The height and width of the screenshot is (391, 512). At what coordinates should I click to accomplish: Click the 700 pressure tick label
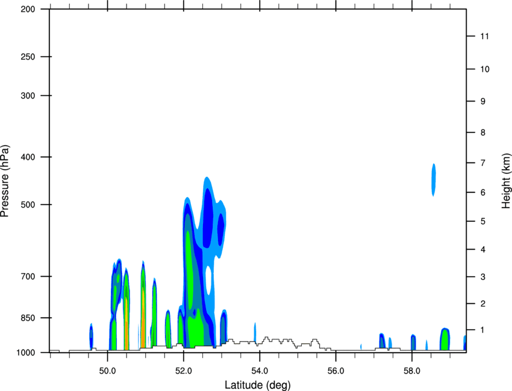coord(28,276)
